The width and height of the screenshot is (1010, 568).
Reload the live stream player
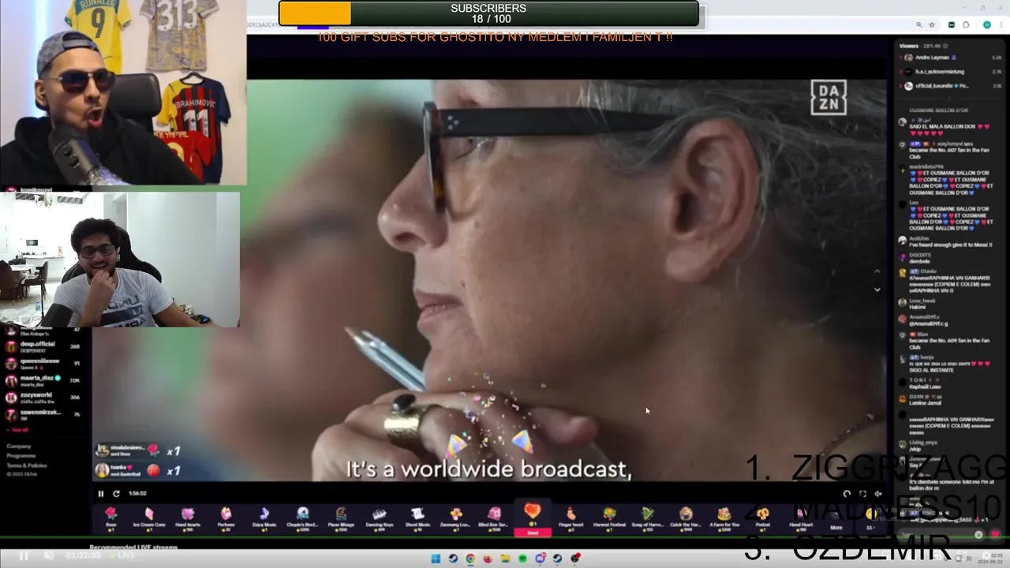(x=116, y=494)
